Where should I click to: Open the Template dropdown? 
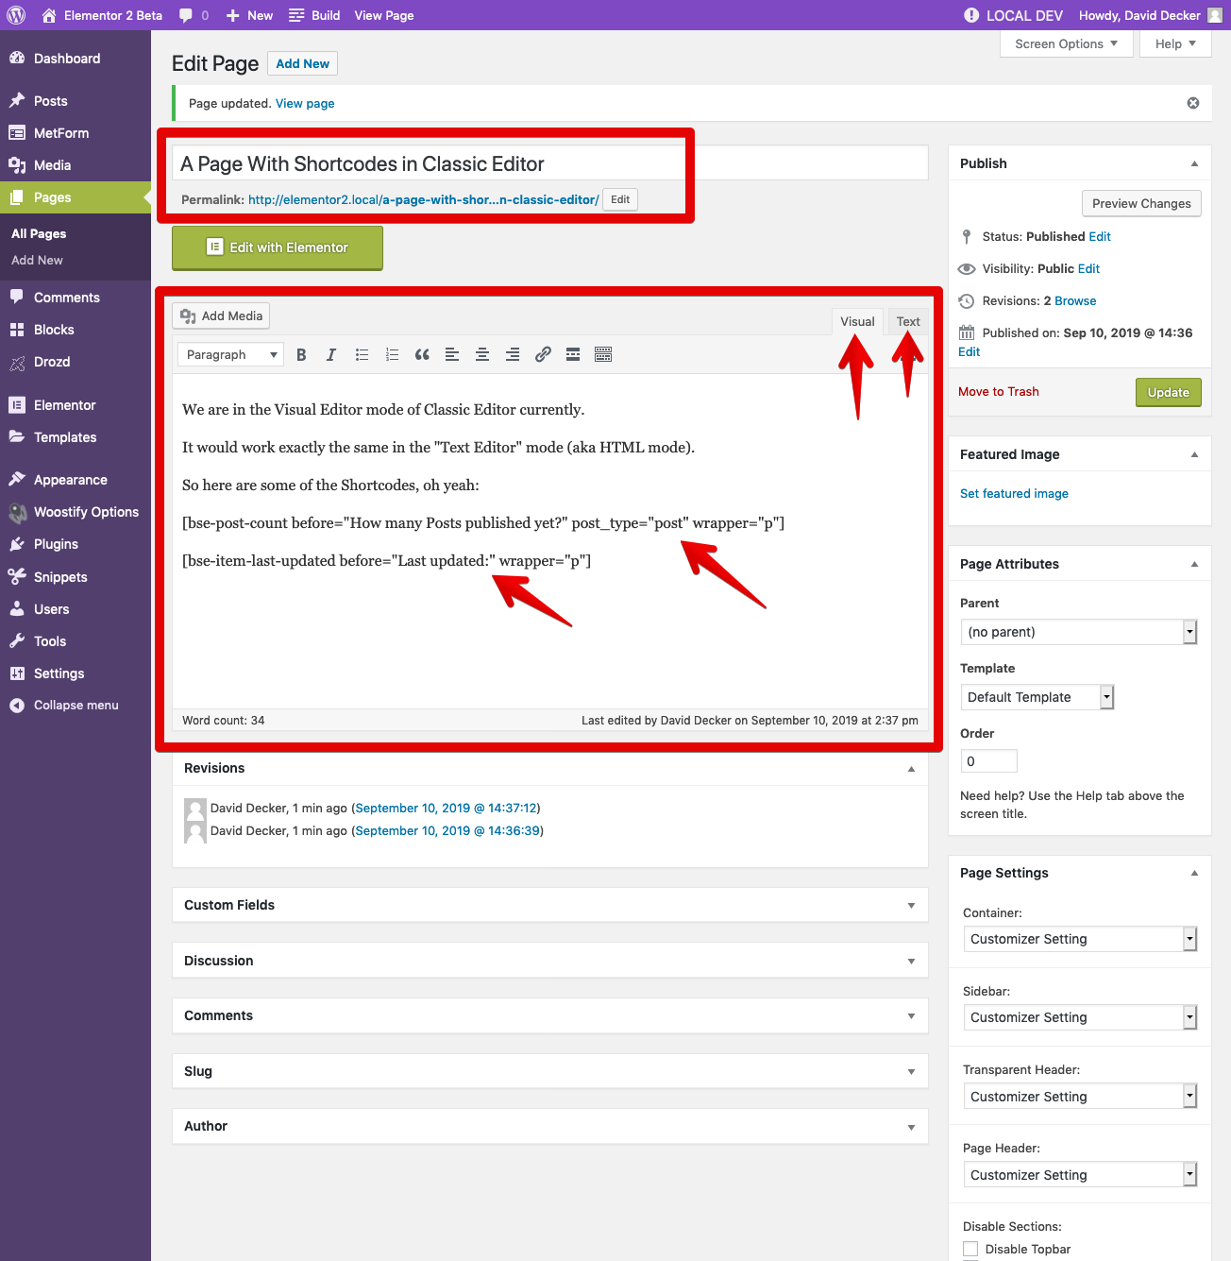pyautogui.click(x=1037, y=697)
